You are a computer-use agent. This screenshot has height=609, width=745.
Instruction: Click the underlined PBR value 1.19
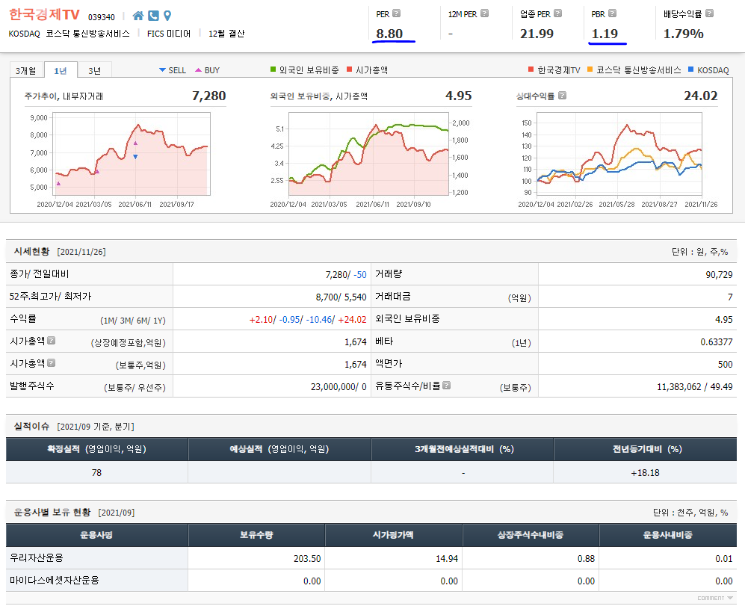point(605,34)
